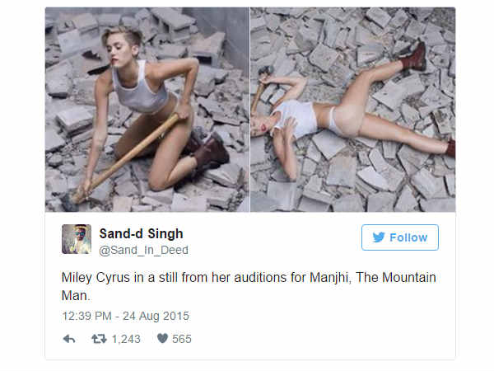Click the 24 Aug 2015 date
This screenshot has height=371, width=494.
click(x=157, y=316)
